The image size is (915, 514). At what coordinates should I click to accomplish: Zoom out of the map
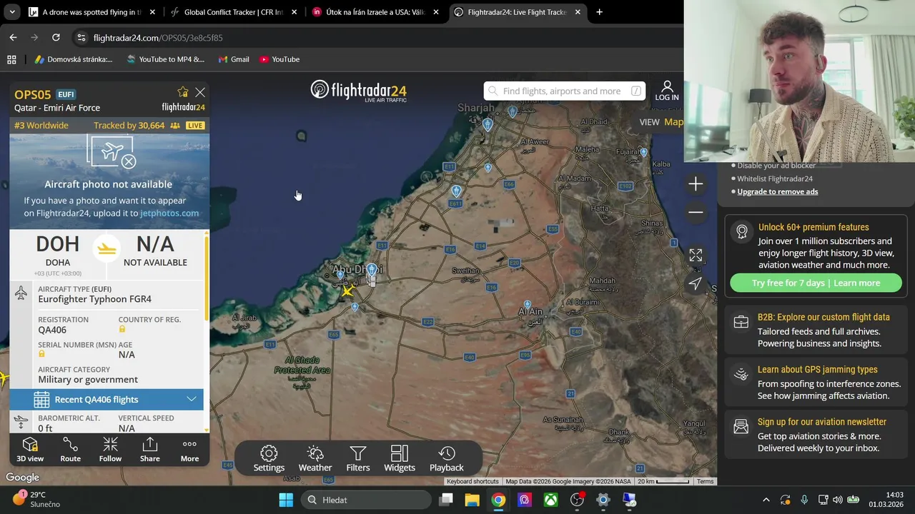click(x=696, y=212)
